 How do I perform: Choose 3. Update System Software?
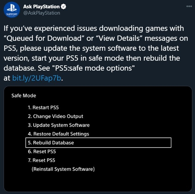59,125
